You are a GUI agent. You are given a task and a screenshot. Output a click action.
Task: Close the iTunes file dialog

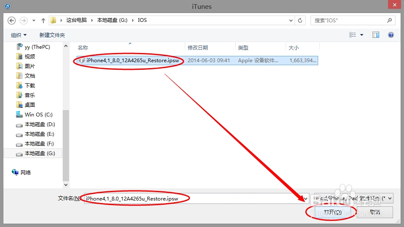[394, 5]
